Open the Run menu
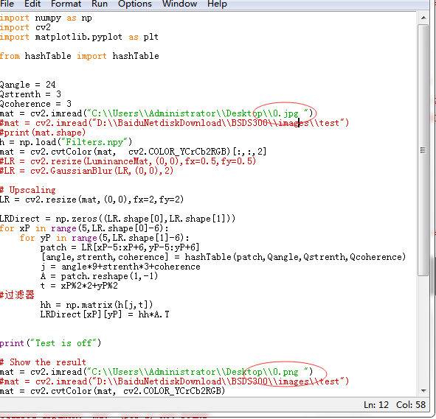 tap(100, 4)
